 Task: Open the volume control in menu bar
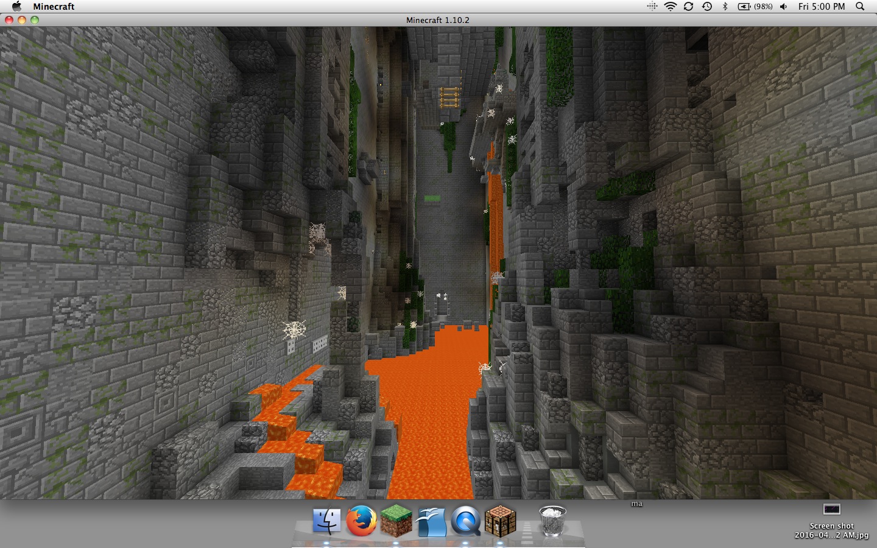(783, 6)
